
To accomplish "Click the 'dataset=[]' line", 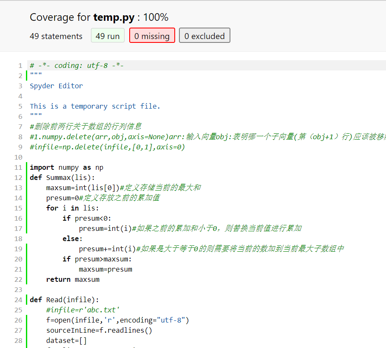I will [x=66, y=341].
